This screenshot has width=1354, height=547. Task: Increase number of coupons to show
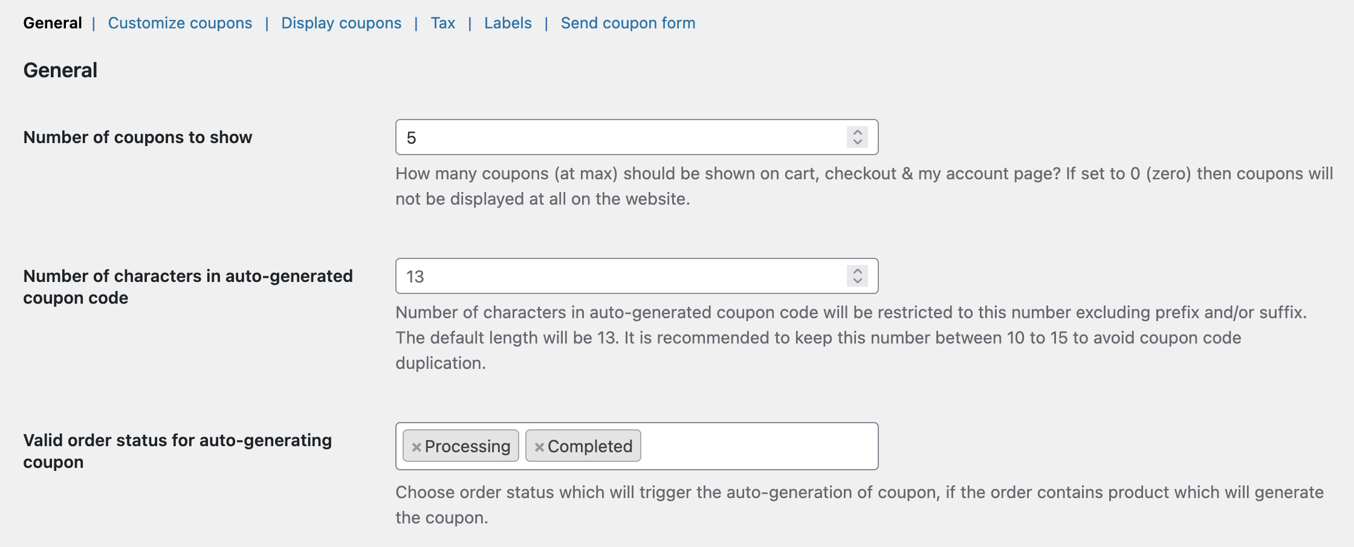(x=857, y=132)
